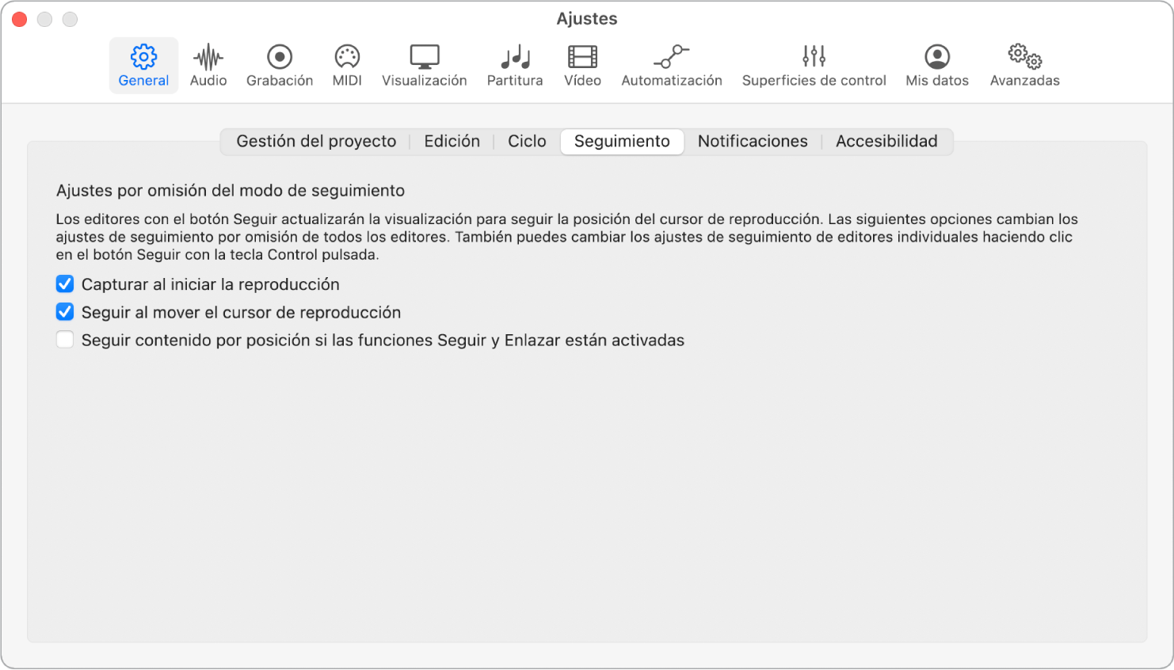Select the Seguimiento tab
Image resolution: width=1174 pixels, height=670 pixels.
(x=621, y=141)
